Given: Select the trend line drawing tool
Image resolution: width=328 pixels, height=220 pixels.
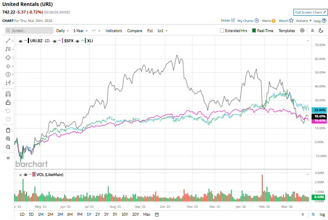Looking at the screenshot, I should (8, 41).
